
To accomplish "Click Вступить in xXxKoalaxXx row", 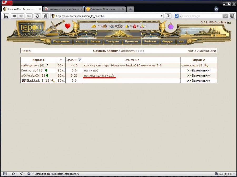I will [199, 76].
